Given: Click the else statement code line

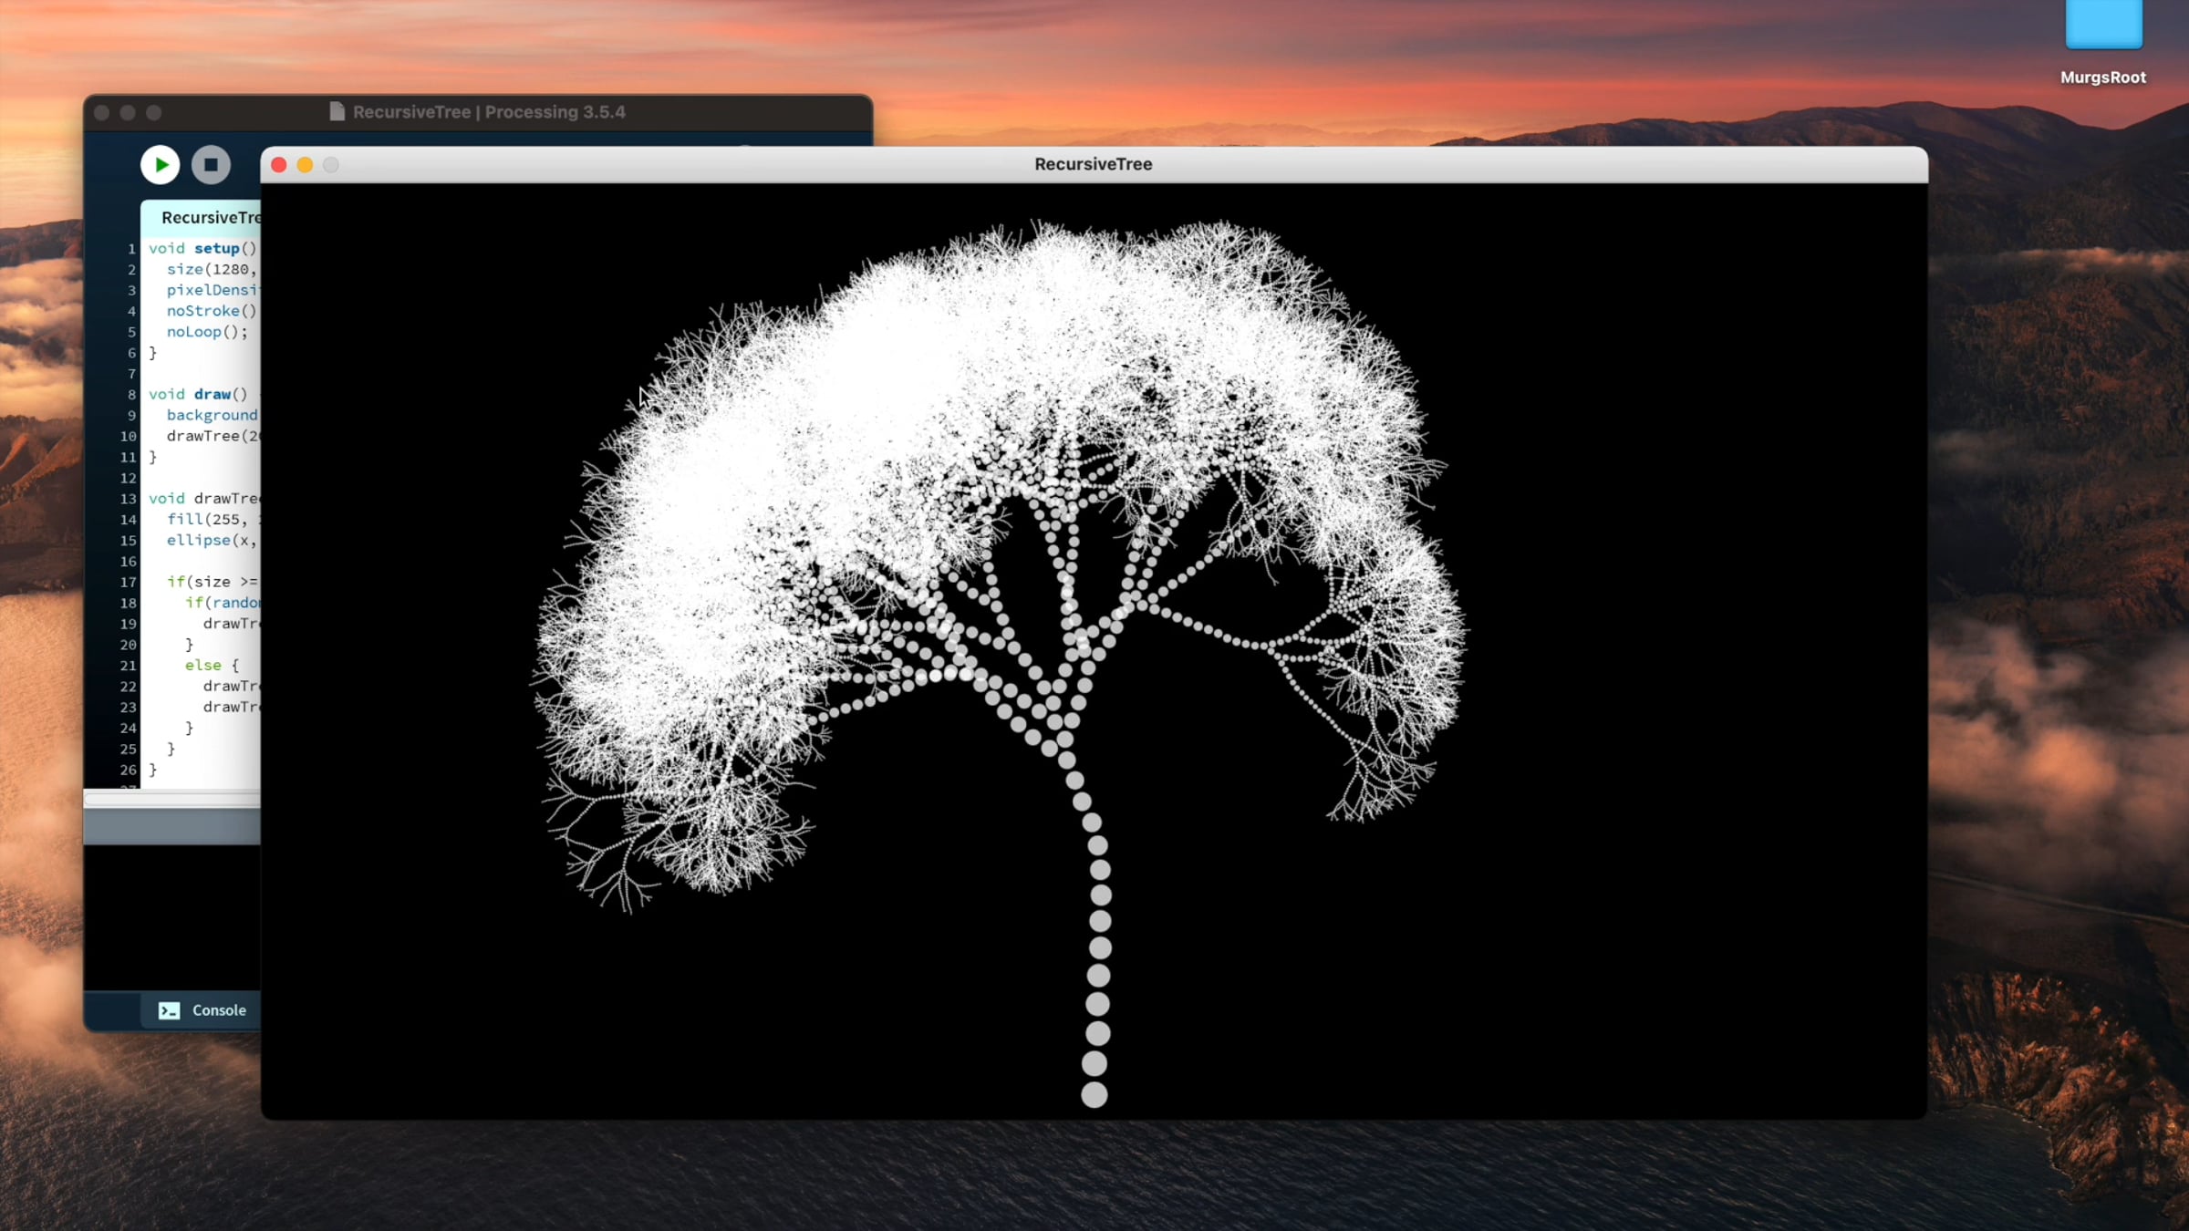Looking at the screenshot, I should coord(212,666).
